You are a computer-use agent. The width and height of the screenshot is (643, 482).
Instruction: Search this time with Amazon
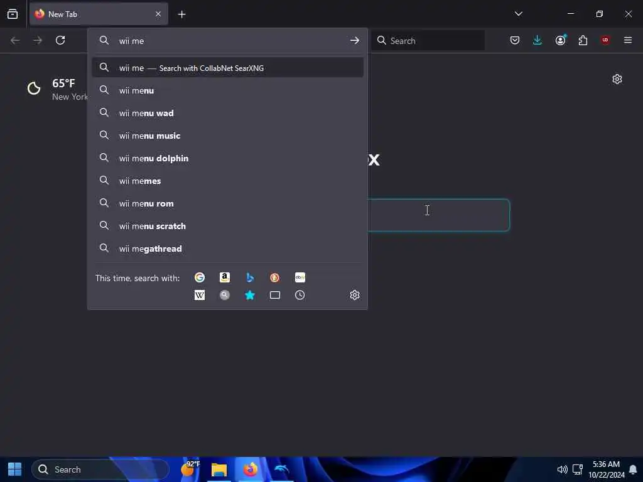point(225,277)
